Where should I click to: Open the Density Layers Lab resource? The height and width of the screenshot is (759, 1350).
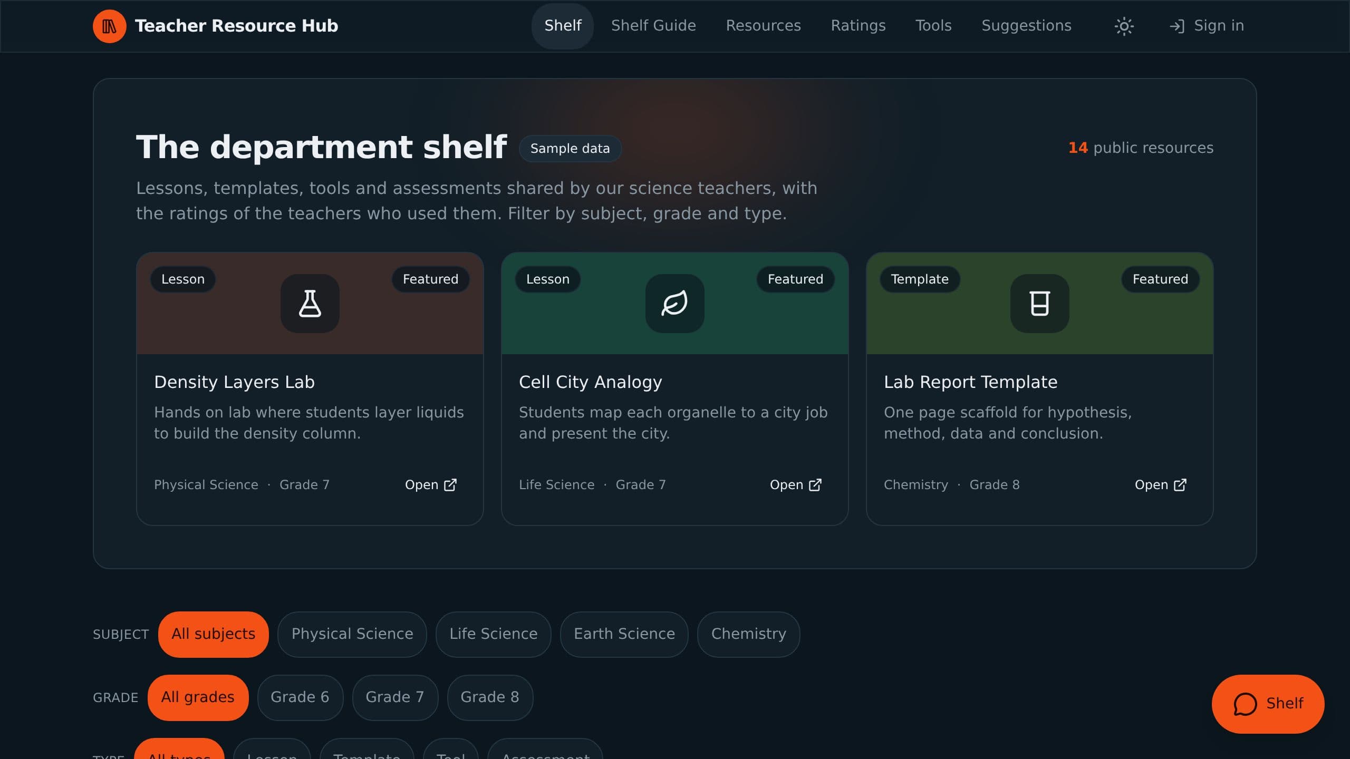[x=430, y=484]
